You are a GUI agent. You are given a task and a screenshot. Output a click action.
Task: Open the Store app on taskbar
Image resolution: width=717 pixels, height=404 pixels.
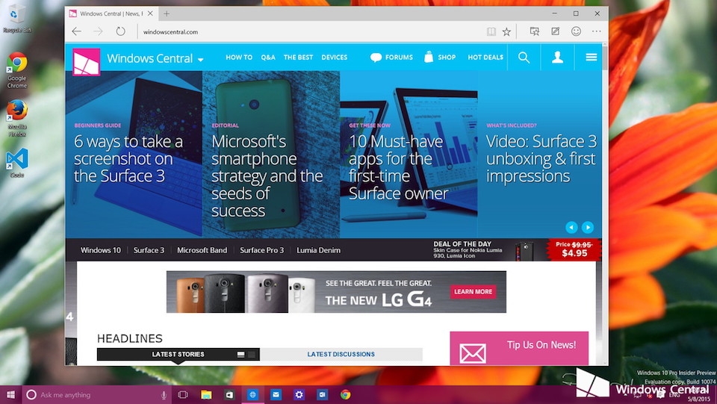tap(229, 394)
